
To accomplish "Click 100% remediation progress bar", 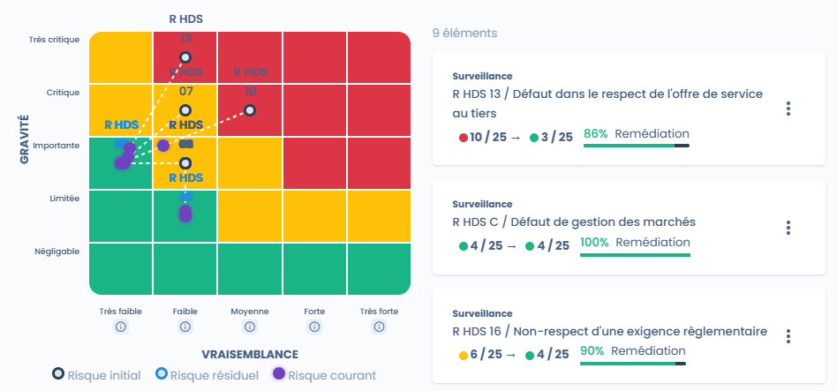I will 636,253.
